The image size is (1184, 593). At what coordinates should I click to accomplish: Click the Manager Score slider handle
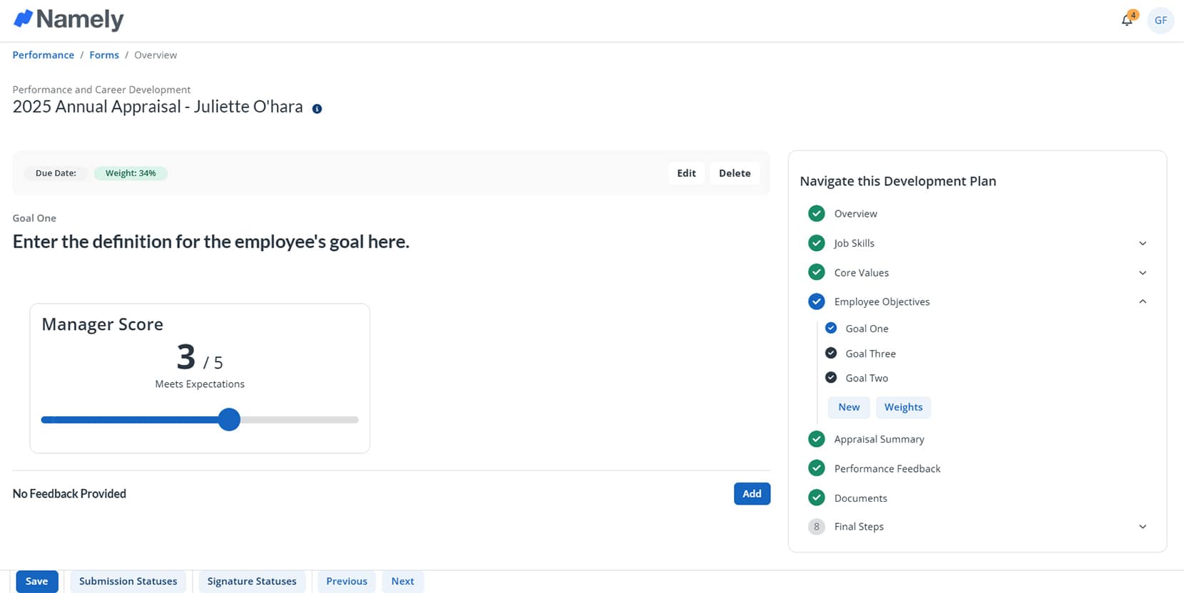(229, 420)
